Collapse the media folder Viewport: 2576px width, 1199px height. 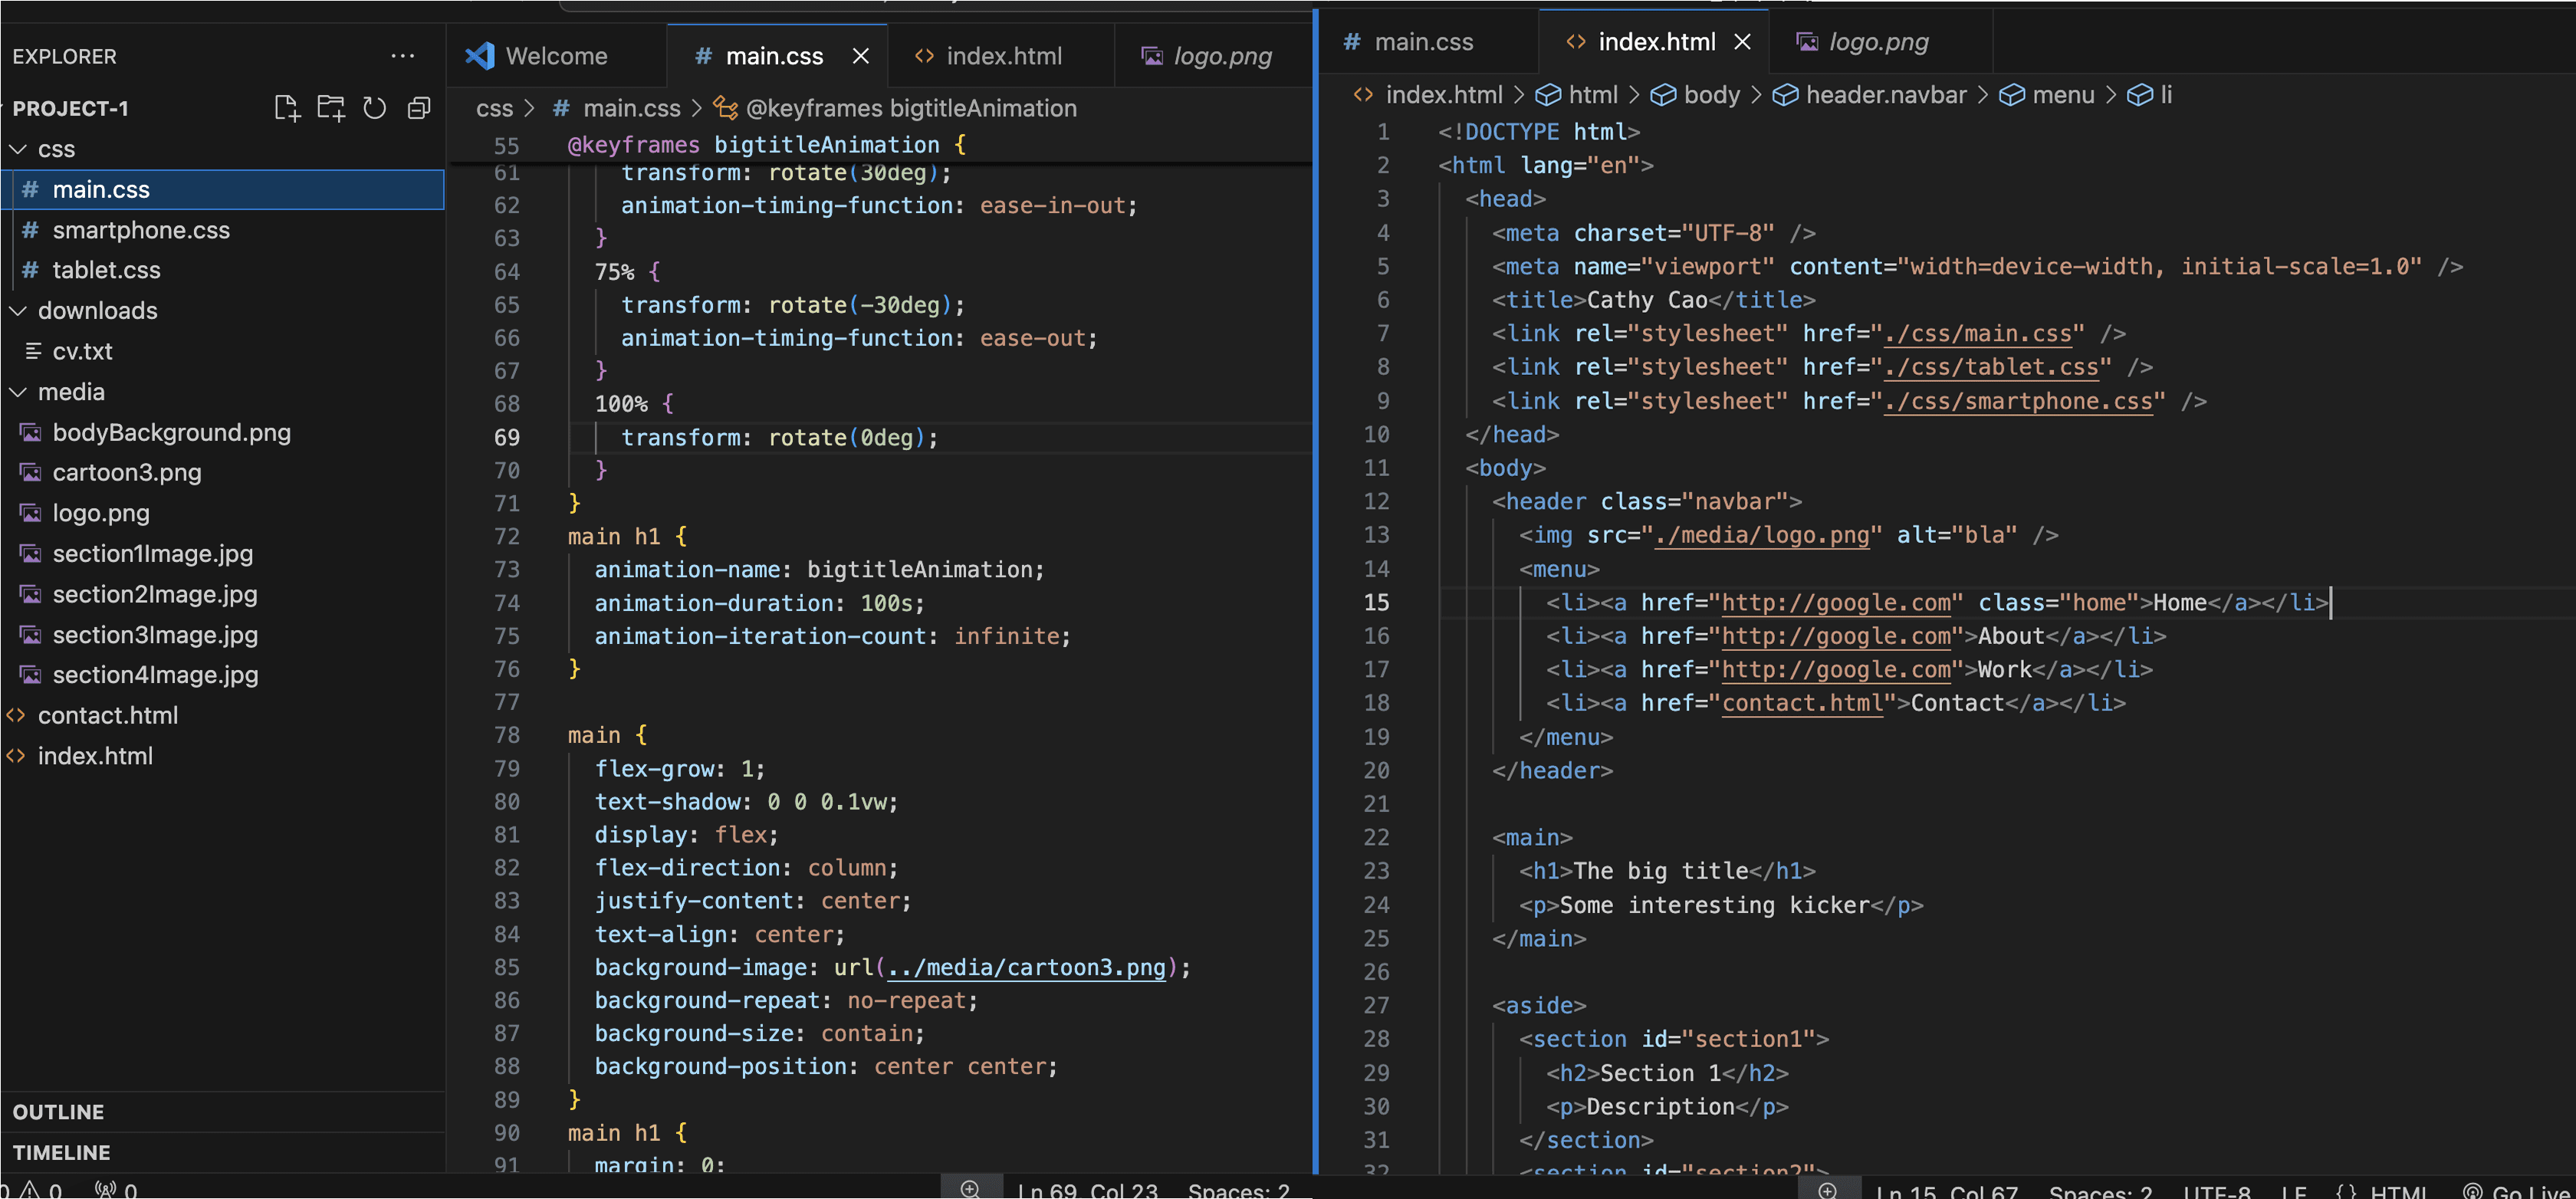point(18,392)
